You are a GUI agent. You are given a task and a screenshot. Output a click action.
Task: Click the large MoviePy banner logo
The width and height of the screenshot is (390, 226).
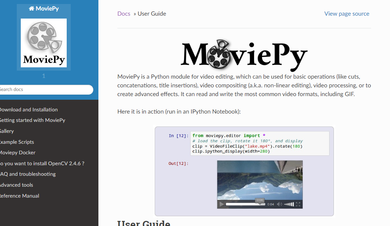click(244, 55)
